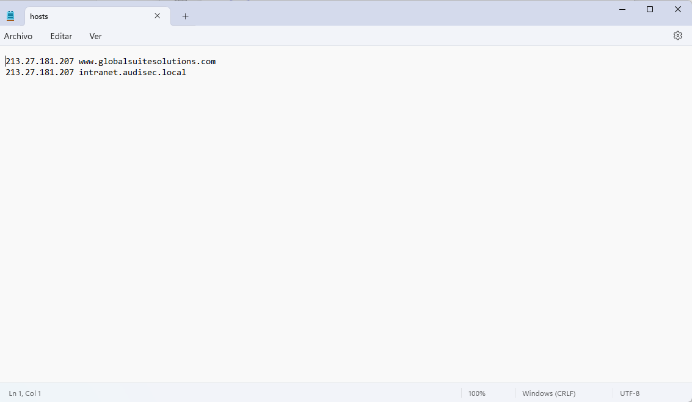Viewport: 692px width, 402px height.
Task: Open the Archivo menu
Action: [x=18, y=36]
